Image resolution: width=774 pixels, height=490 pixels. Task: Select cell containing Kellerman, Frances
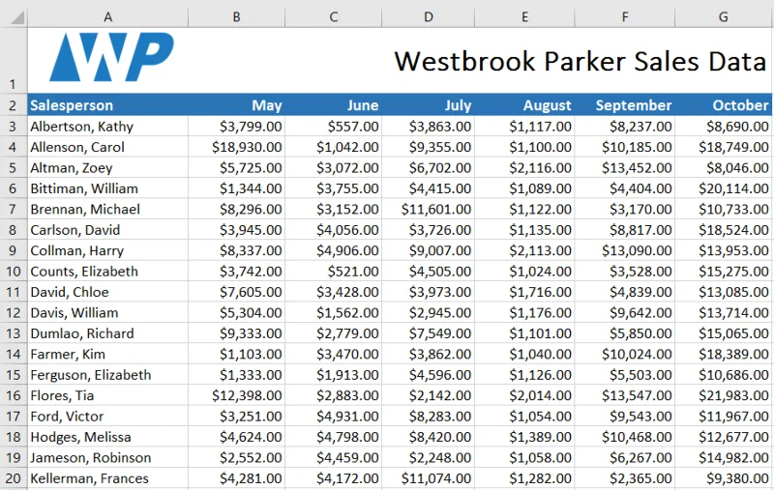point(107,478)
